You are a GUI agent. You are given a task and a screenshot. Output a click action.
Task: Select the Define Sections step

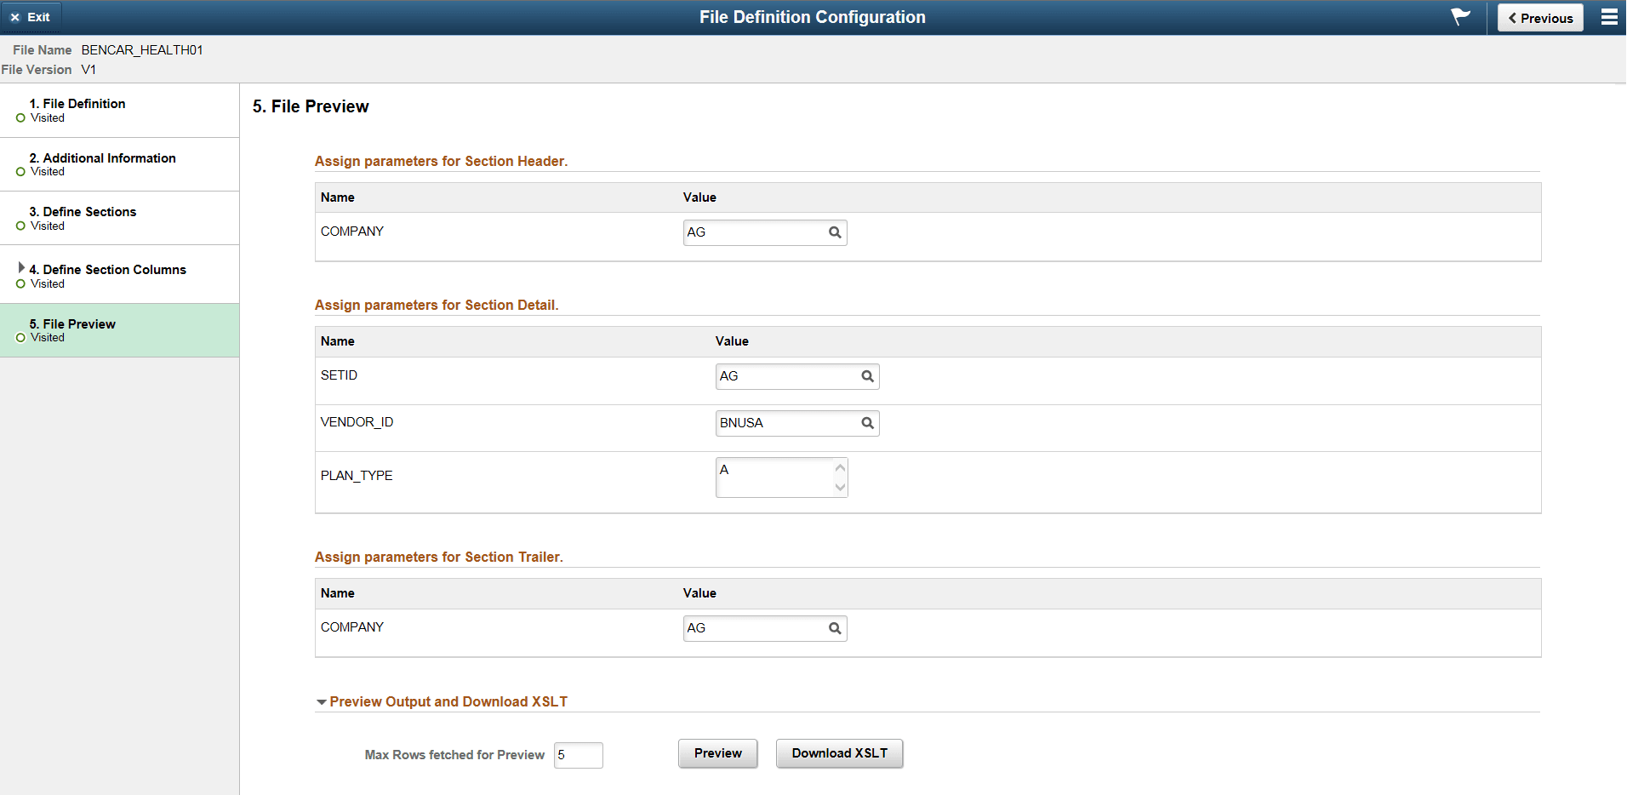pos(83,211)
